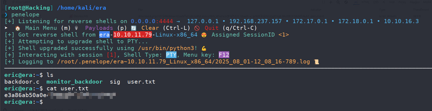Click the 192.168.237.157 listening address
This screenshot has width=432, height=111.
(x=255, y=21)
